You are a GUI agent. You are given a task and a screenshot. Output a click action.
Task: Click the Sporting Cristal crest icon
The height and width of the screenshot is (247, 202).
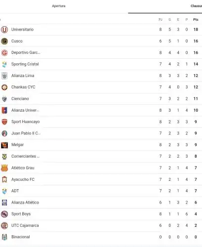[4, 64]
